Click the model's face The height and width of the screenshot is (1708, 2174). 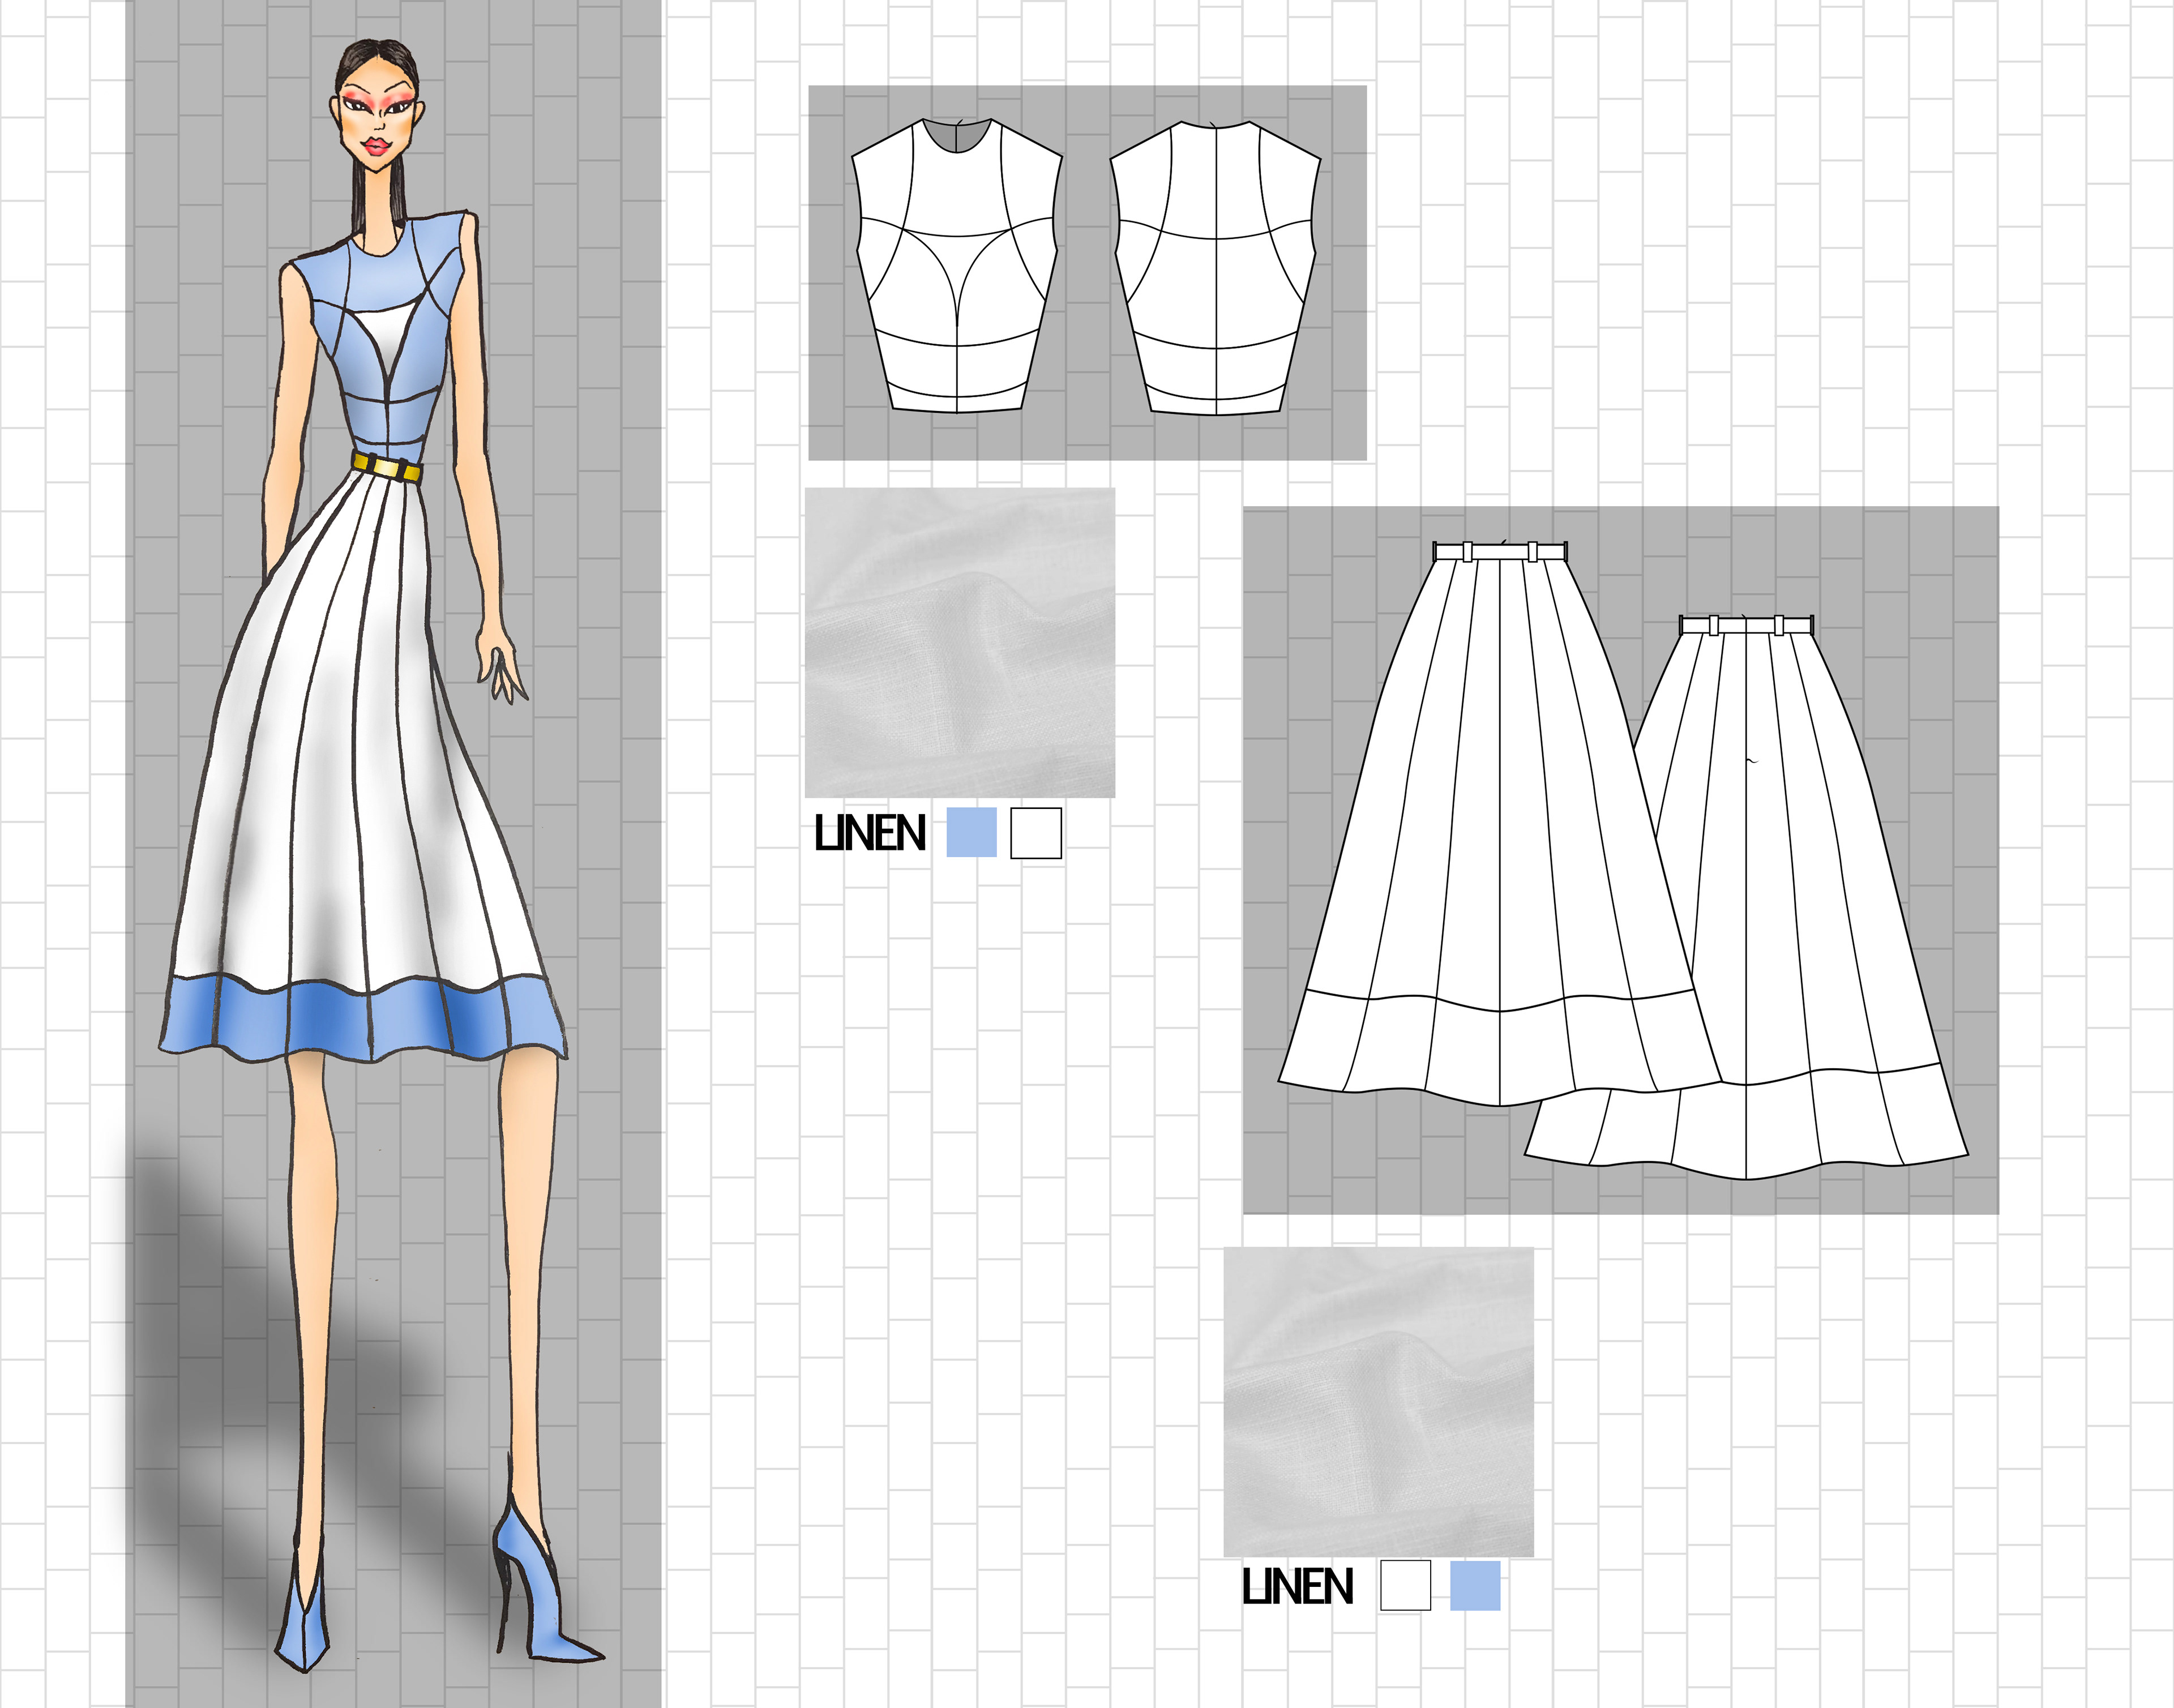point(377,122)
